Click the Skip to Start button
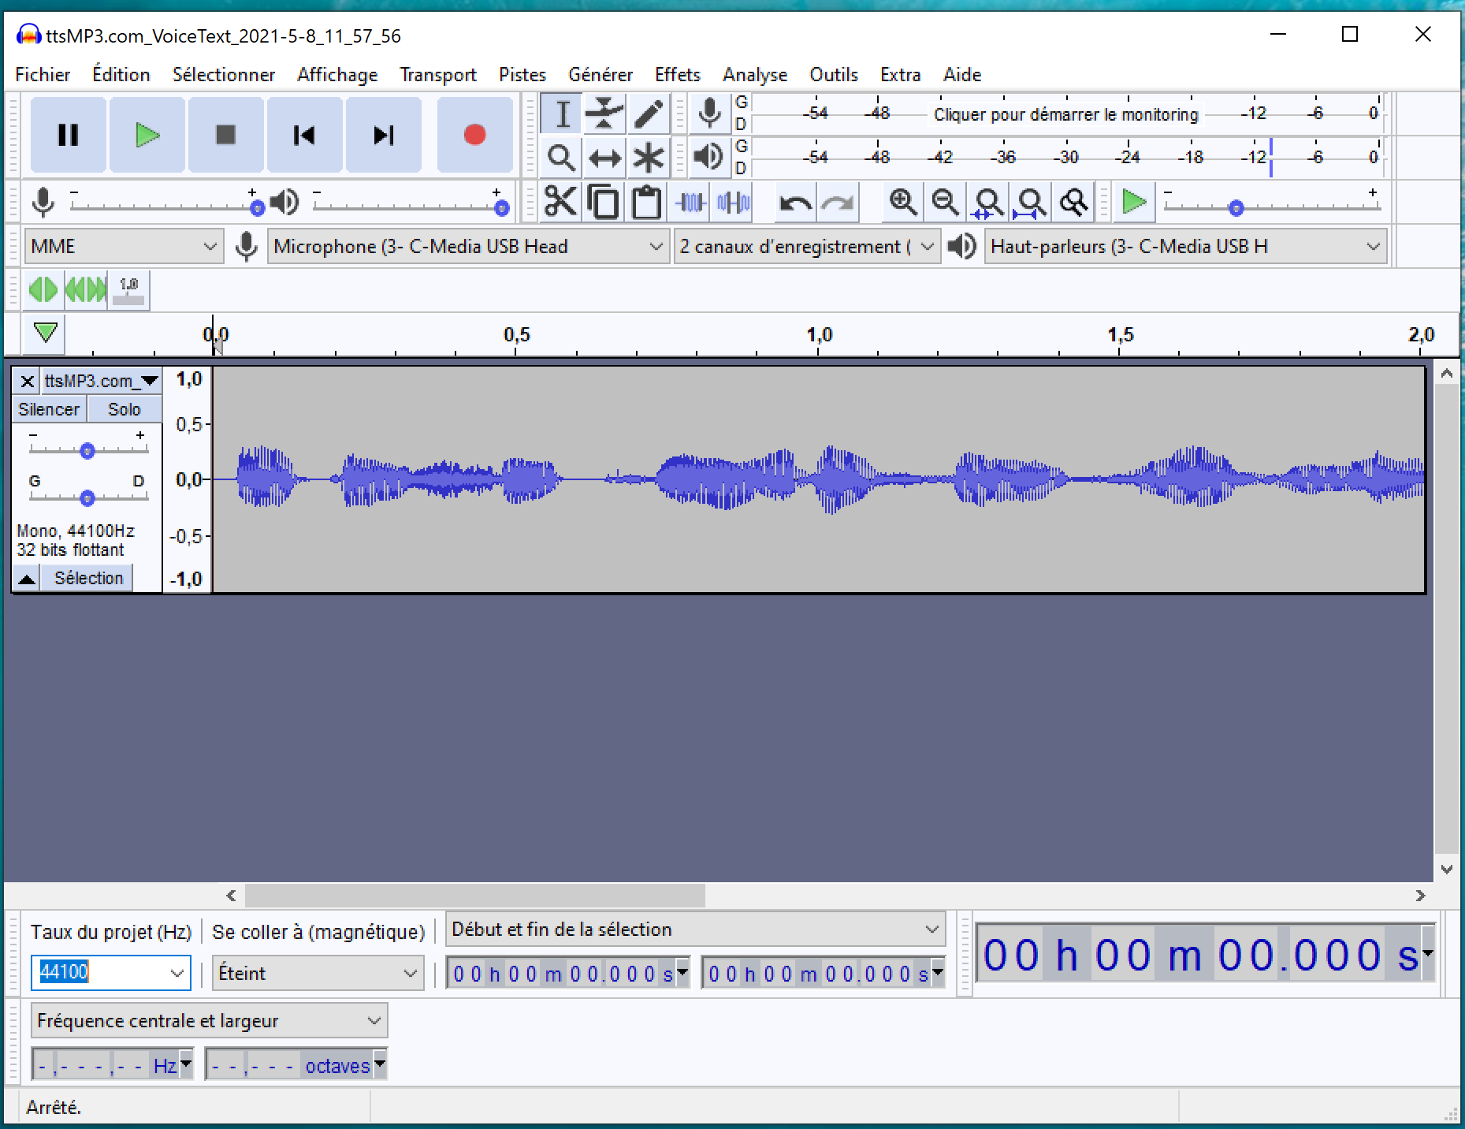Screen dimensions: 1465x1129 click(x=304, y=135)
